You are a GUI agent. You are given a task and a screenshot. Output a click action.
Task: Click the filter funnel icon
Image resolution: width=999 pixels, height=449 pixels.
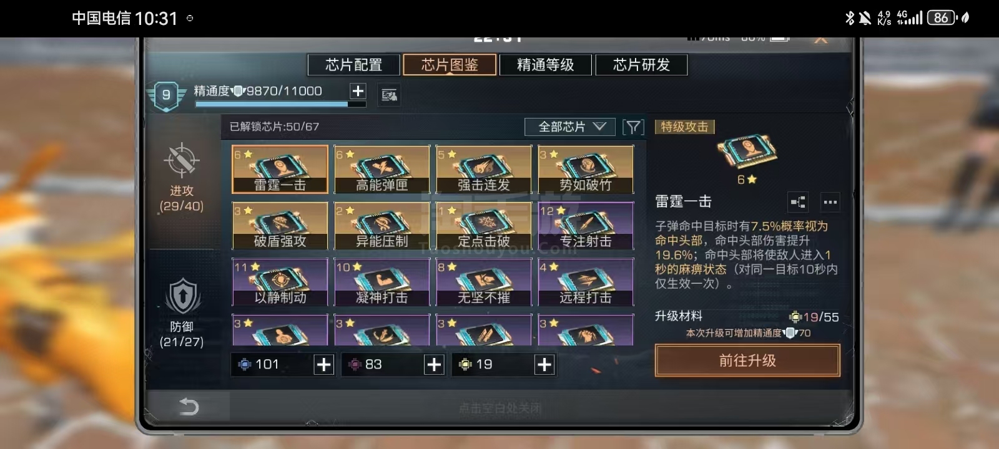pyautogui.click(x=633, y=127)
